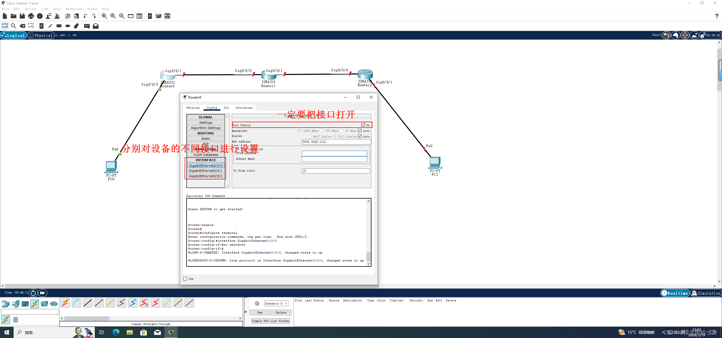Switch to the CLI tab
This screenshot has width=722, height=338.
coord(226,108)
